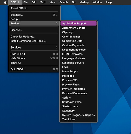
Task: Open the Completion Data folder
Action: pyautogui.click(x=78, y=41)
